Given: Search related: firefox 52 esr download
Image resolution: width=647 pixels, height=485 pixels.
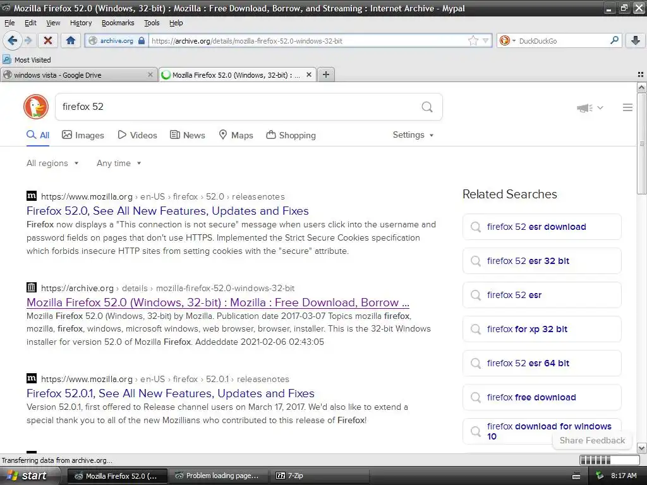Looking at the screenshot, I should point(541,227).
